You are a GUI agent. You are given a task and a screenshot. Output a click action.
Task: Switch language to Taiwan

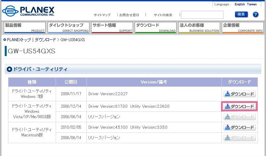pos(252,4)
